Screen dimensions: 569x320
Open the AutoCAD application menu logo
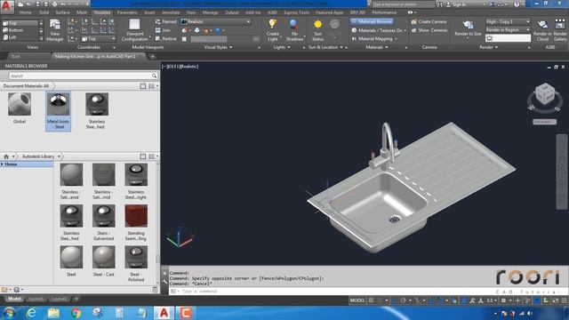coord(6,6)
